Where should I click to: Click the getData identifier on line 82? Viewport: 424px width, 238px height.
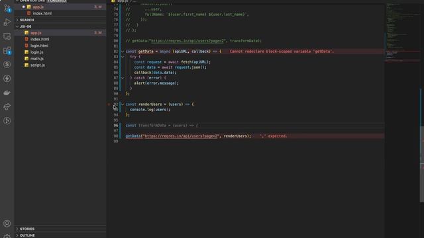point(146,52)
